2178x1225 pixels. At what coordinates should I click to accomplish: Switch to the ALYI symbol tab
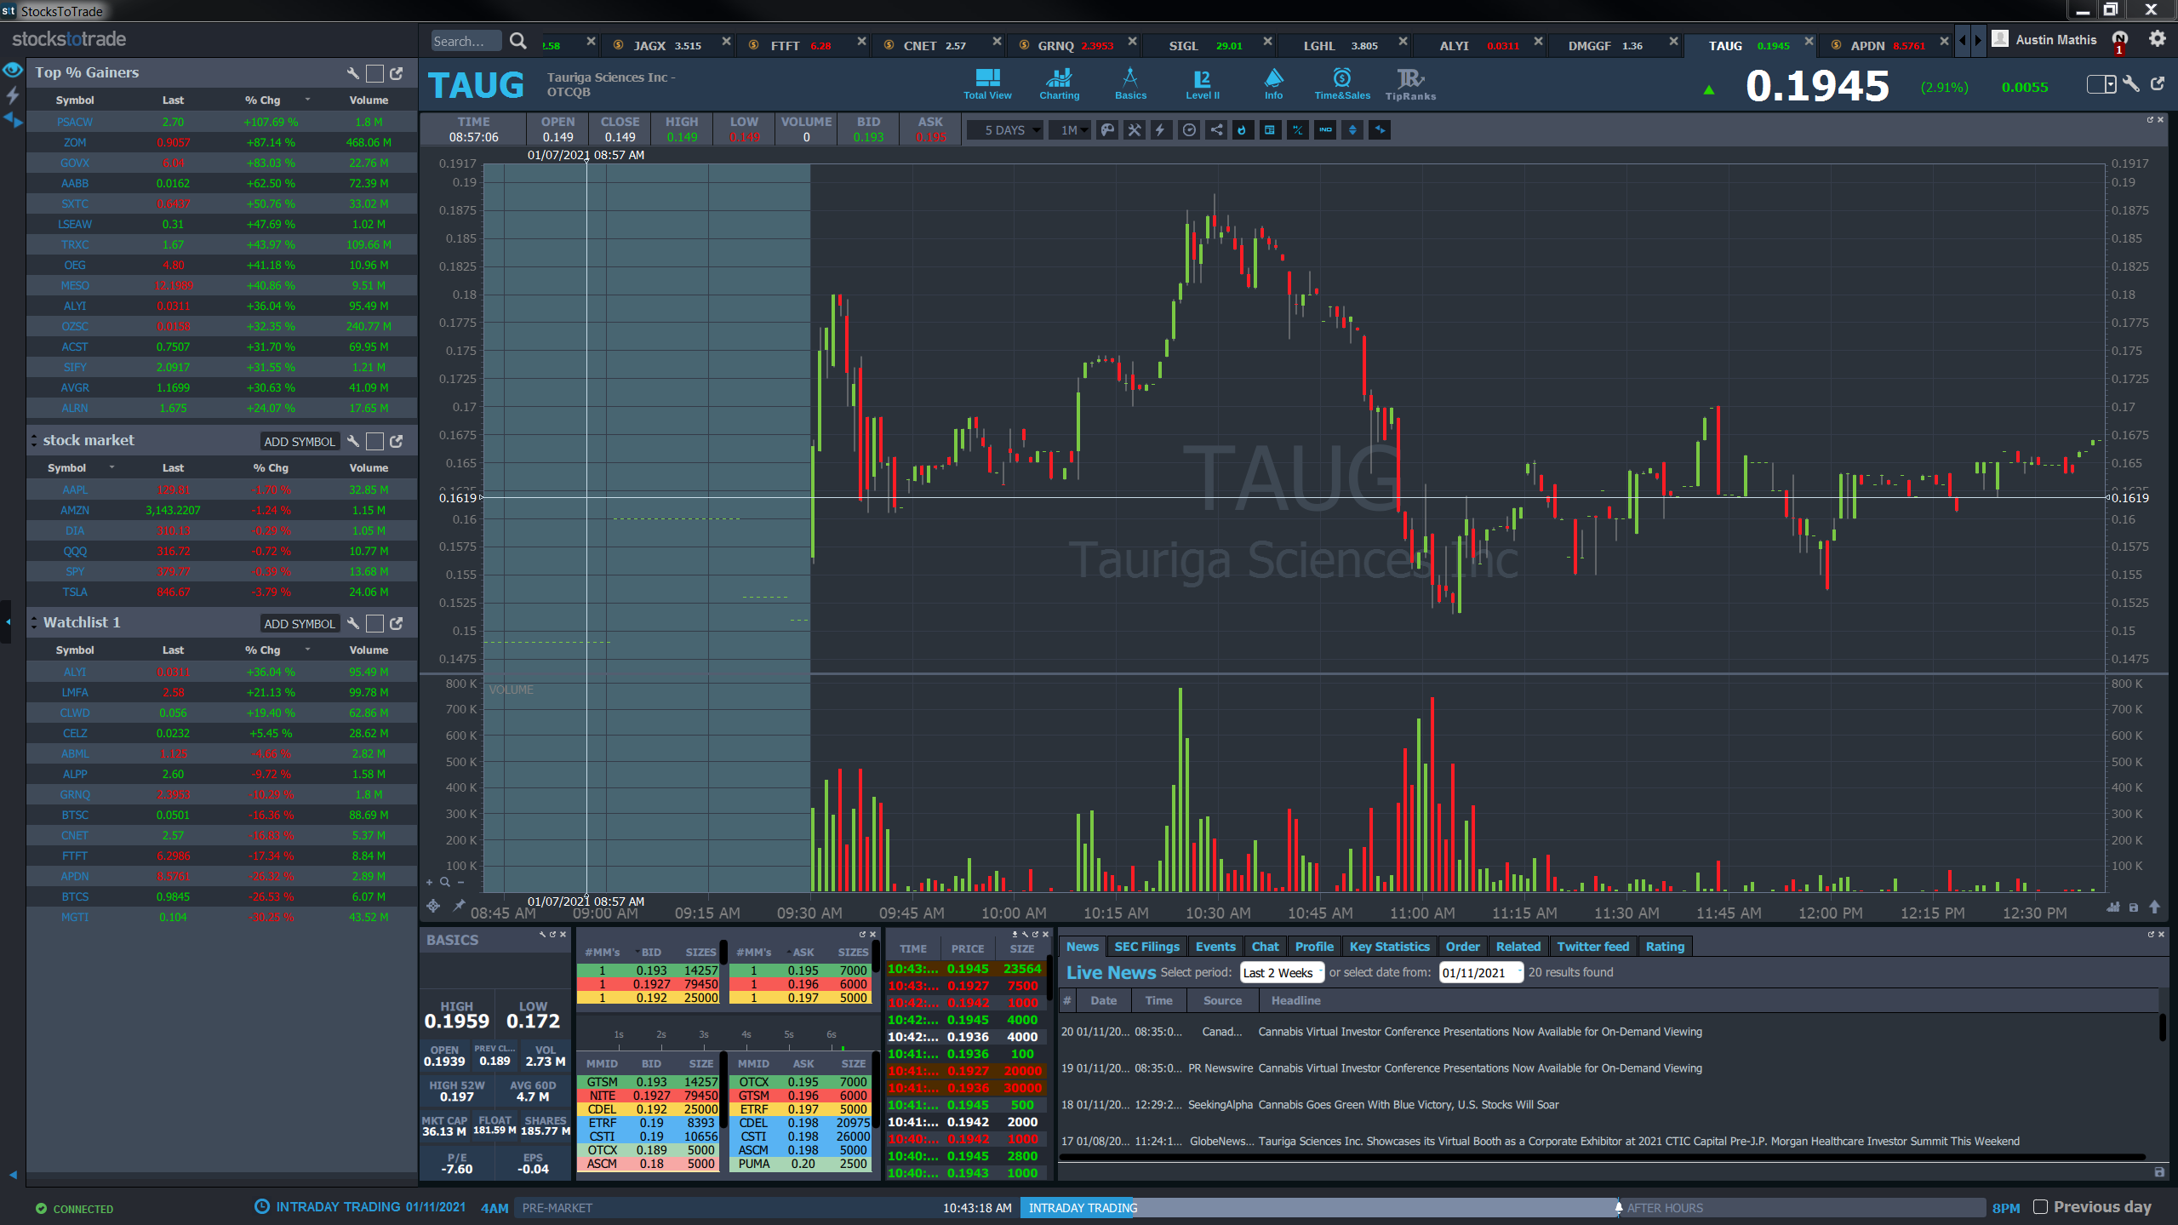pyautogui.click(x=1454, y=46)
